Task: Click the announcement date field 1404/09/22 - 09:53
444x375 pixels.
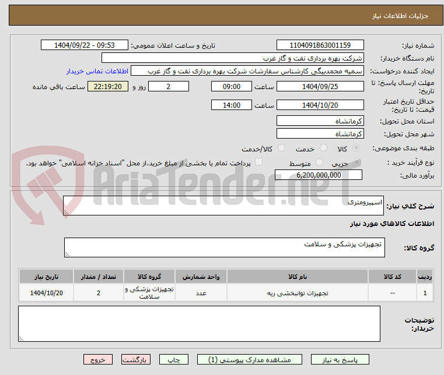Action: pos(85,45)
